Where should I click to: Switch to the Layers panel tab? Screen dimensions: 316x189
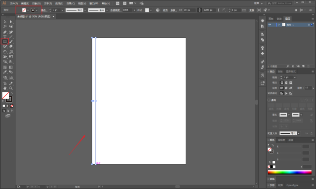point(287,19)
